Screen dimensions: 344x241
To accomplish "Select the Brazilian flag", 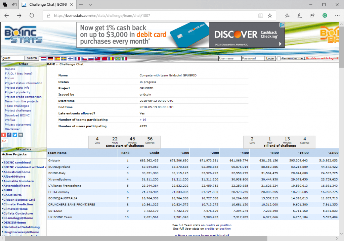I will click(118, 58).
